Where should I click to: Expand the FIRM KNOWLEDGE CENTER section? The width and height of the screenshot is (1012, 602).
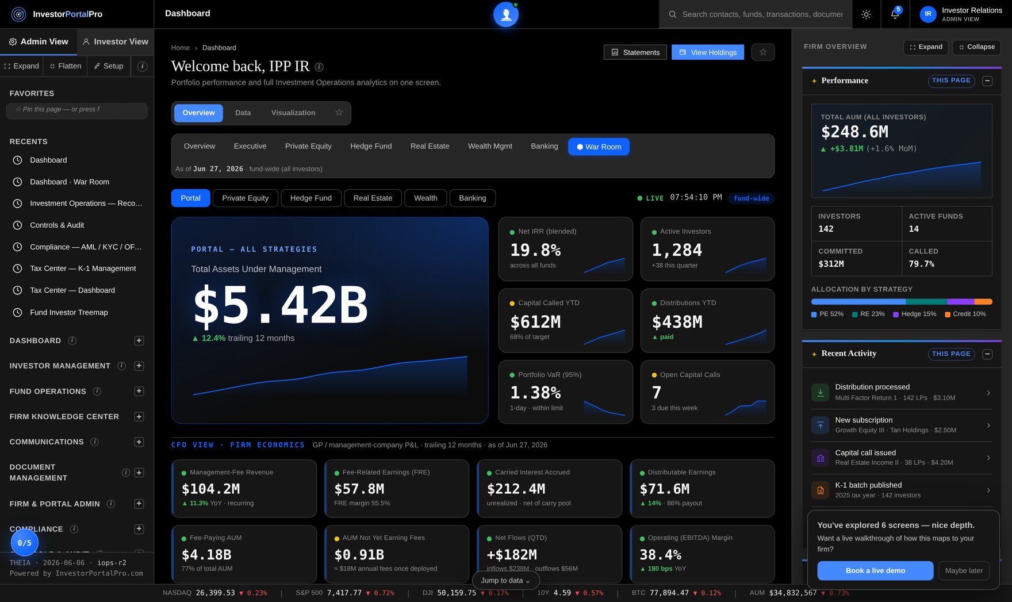pyautogui.click(x=139, y=416)
